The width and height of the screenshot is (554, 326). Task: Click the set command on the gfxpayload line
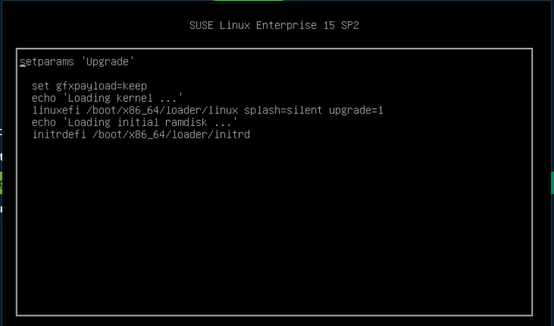point(40,86)
